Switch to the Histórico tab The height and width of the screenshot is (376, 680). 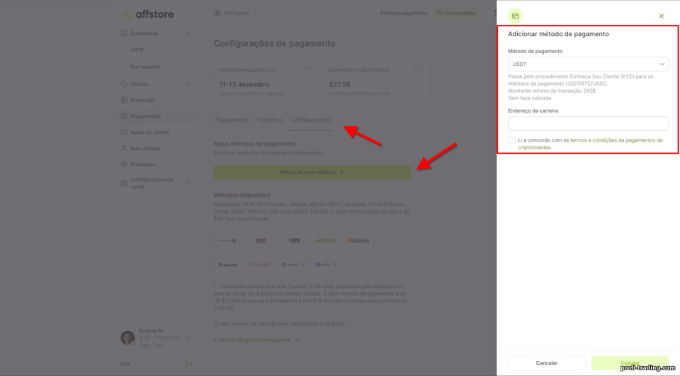pos(270,120)
